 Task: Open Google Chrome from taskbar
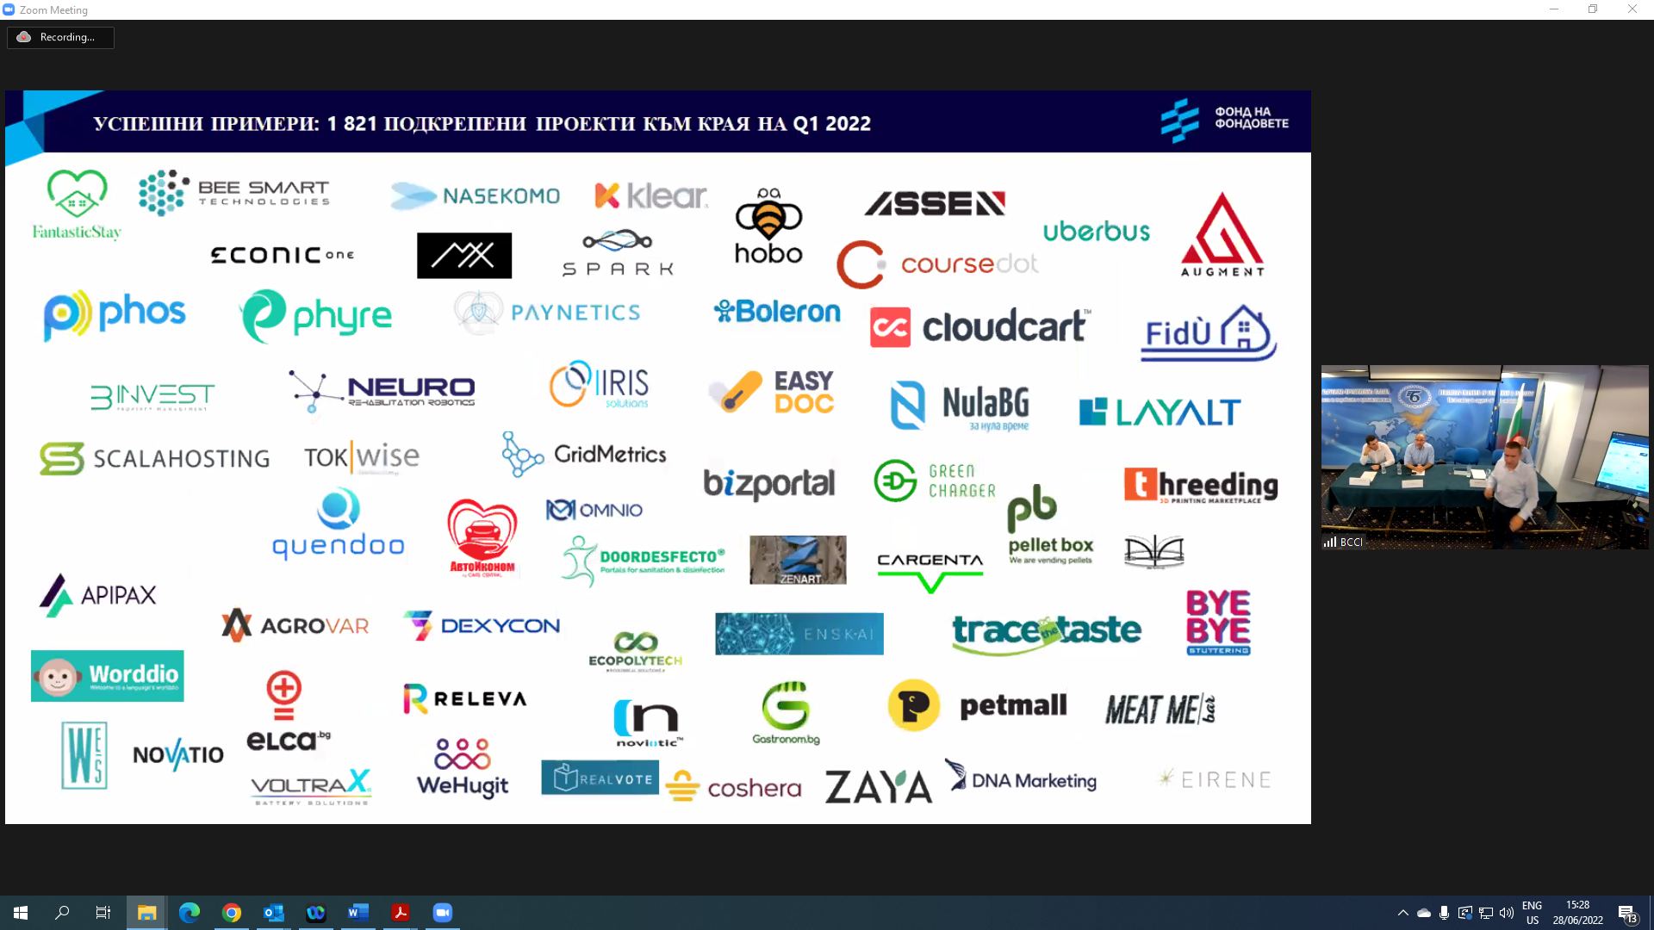[231, 913]
